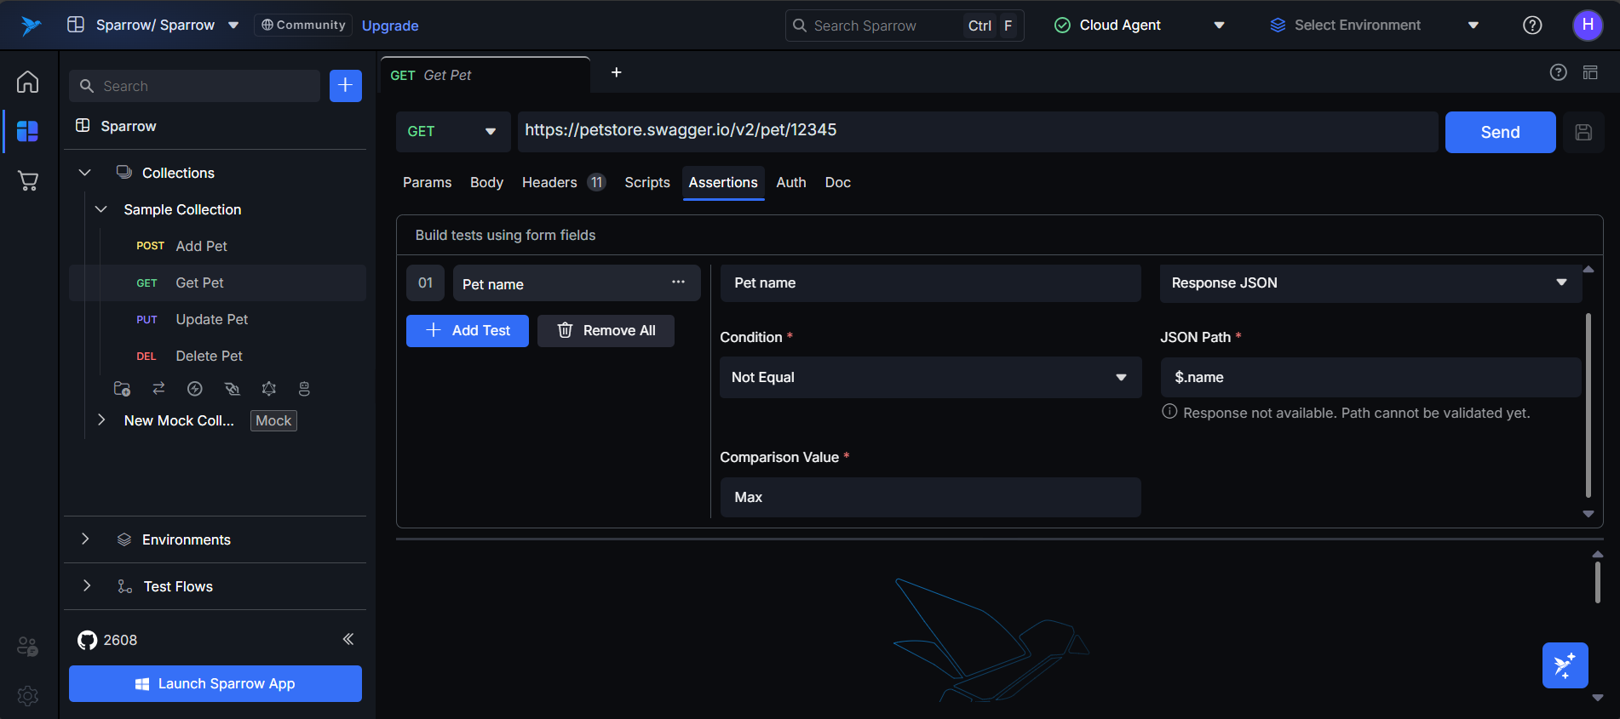The image size is (1620, 719).
Task: Switch to the Headers tab
Action: 549,183
